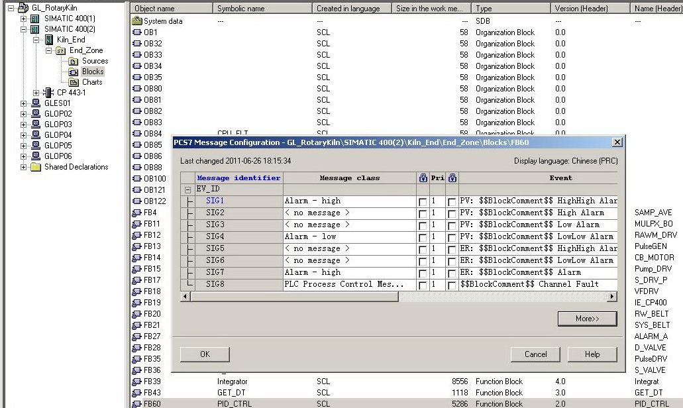Expand the GLES01 tree node
683x408 pixels.
point(24,103)
